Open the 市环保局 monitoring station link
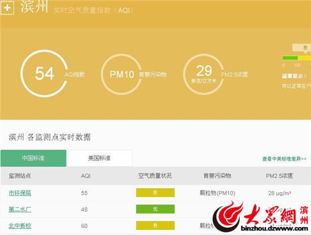Image resolution: width=311 pixels, height=235 pixels. point(20,193)
